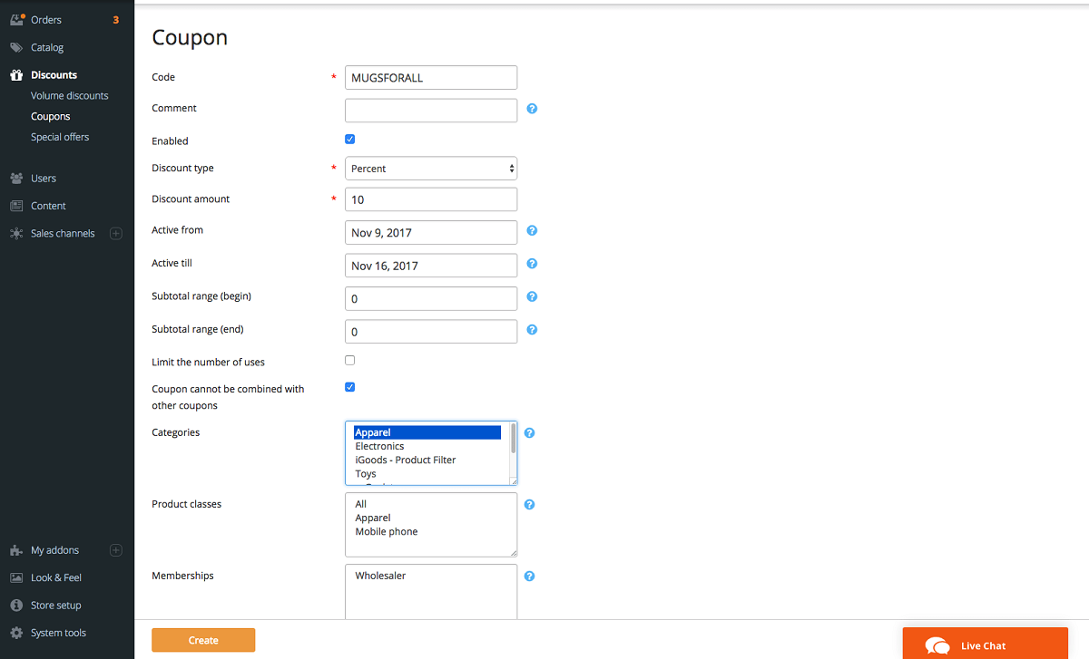The height and width of the screenshot is (659, 1089).
Task: Click the plus icon beside Sales channels
Action: click(115, 234)
